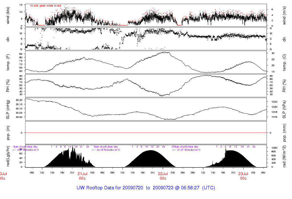Click the '75' Fahrenheit tick value

pyautogui.click(x=21, y=61)
